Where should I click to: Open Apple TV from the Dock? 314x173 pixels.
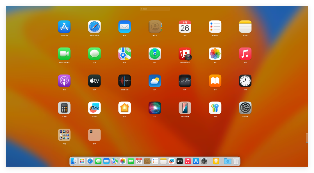click(x=180, y=161)
